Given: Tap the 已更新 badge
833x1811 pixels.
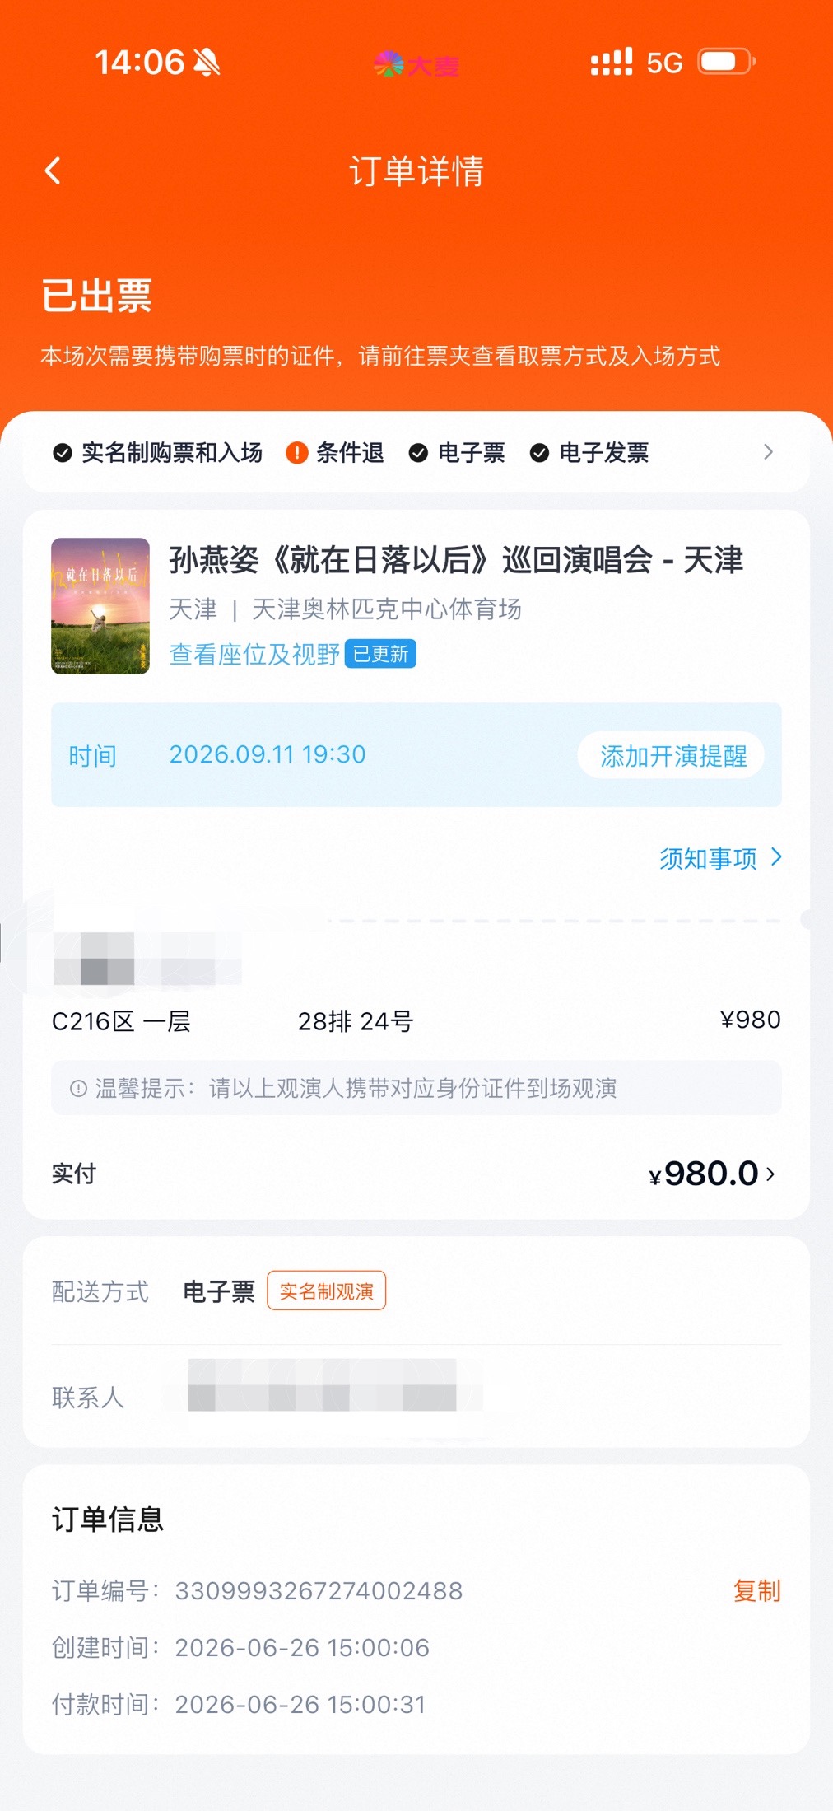Looking at the screenshot, I should (x=380, y=654).
